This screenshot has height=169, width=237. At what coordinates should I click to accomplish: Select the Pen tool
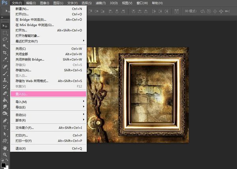pos(5,121)
